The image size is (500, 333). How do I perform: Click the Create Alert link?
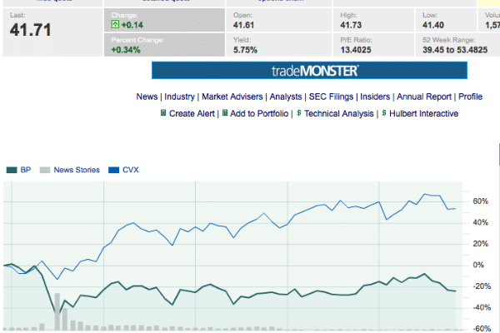tap(192, 113)
